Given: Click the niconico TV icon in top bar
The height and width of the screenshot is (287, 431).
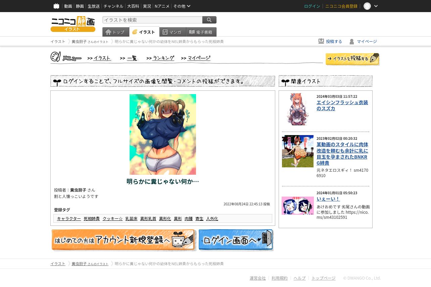Looking at the screenshot, I should pyautogui.click(x=56, y=6).
